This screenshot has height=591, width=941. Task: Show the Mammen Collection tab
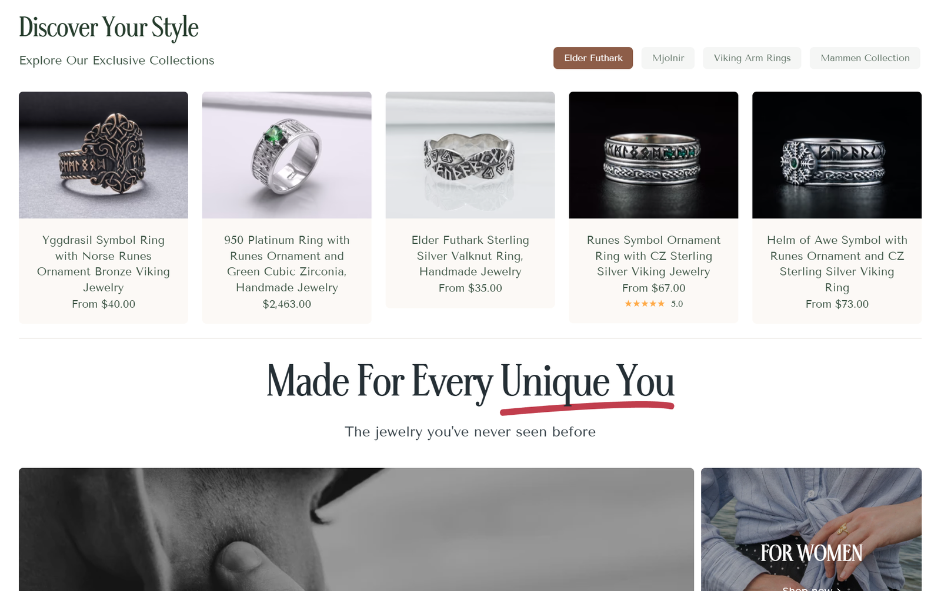pos(865,58)
